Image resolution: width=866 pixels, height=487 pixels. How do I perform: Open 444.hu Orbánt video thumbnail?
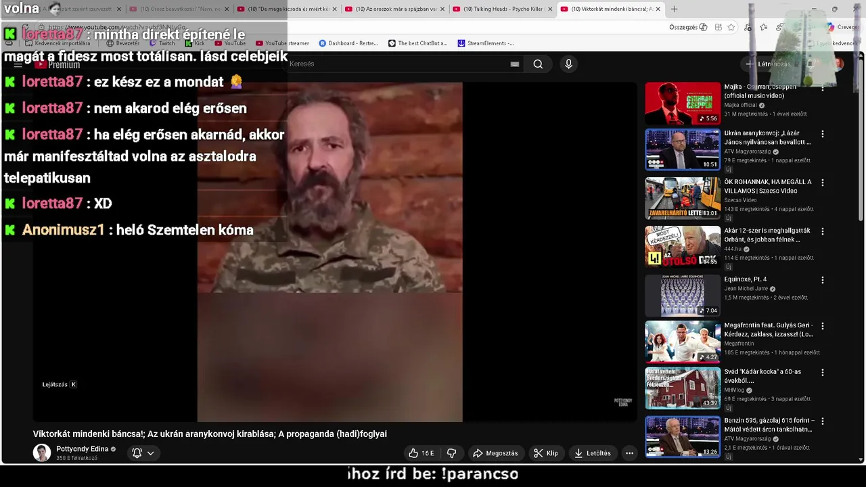[x=683, y=247]
